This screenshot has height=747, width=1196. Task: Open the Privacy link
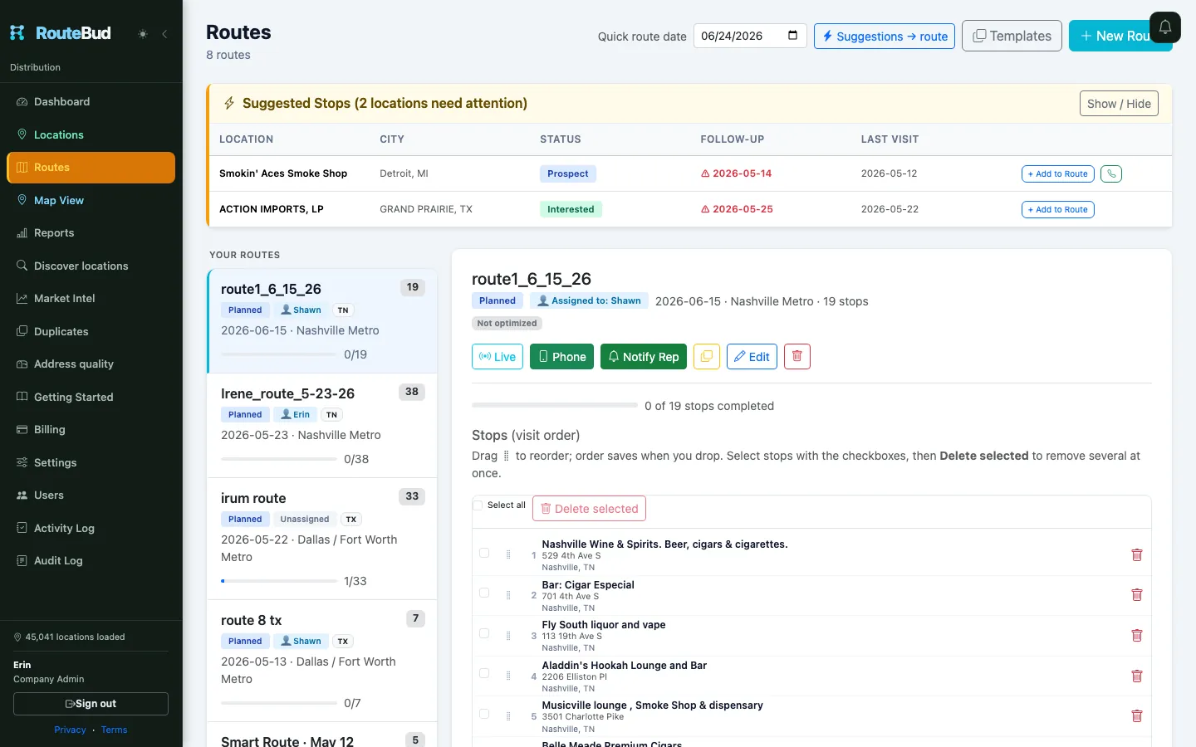point(70,730)
